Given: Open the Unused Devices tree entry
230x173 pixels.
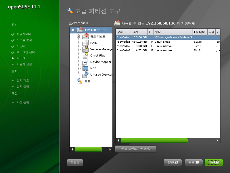Looking at the screenshot, I should click(101, 74).
